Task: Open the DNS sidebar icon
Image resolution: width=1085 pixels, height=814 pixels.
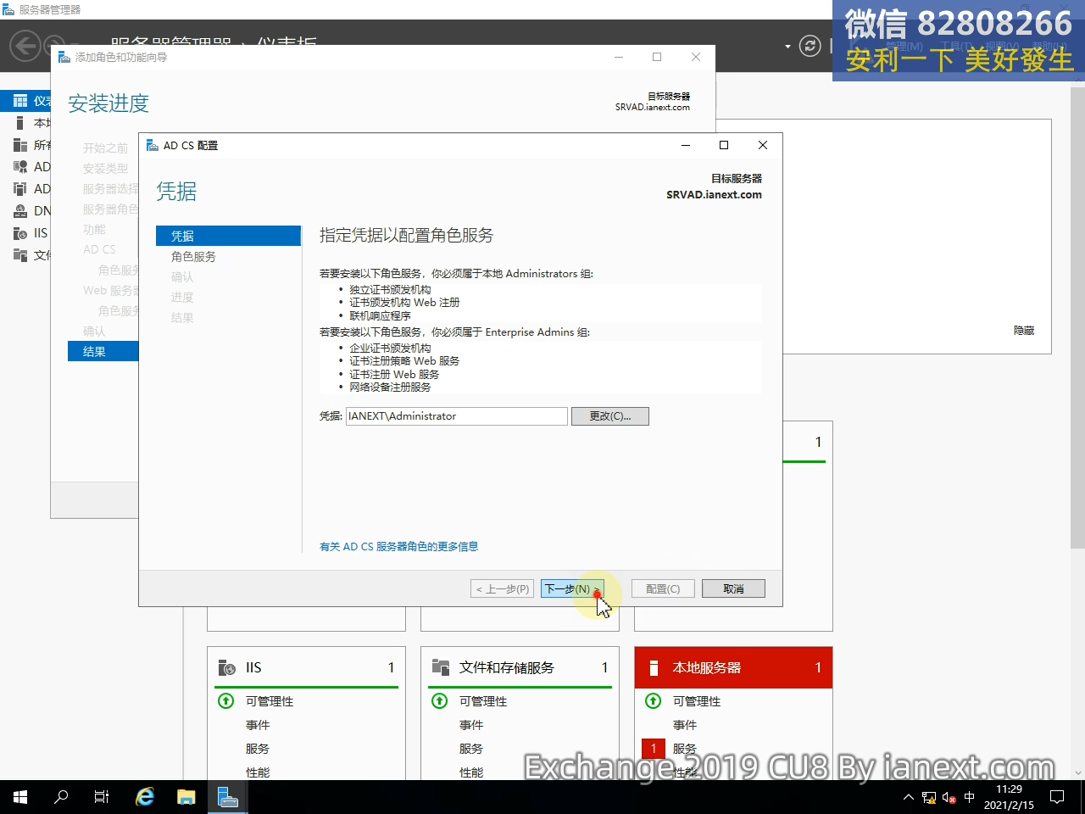Action: 20,211
